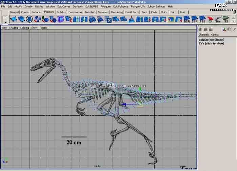Switch to the Subdivs shelf tab
This screenshot has width=237, height=171.
pos(61,12)
